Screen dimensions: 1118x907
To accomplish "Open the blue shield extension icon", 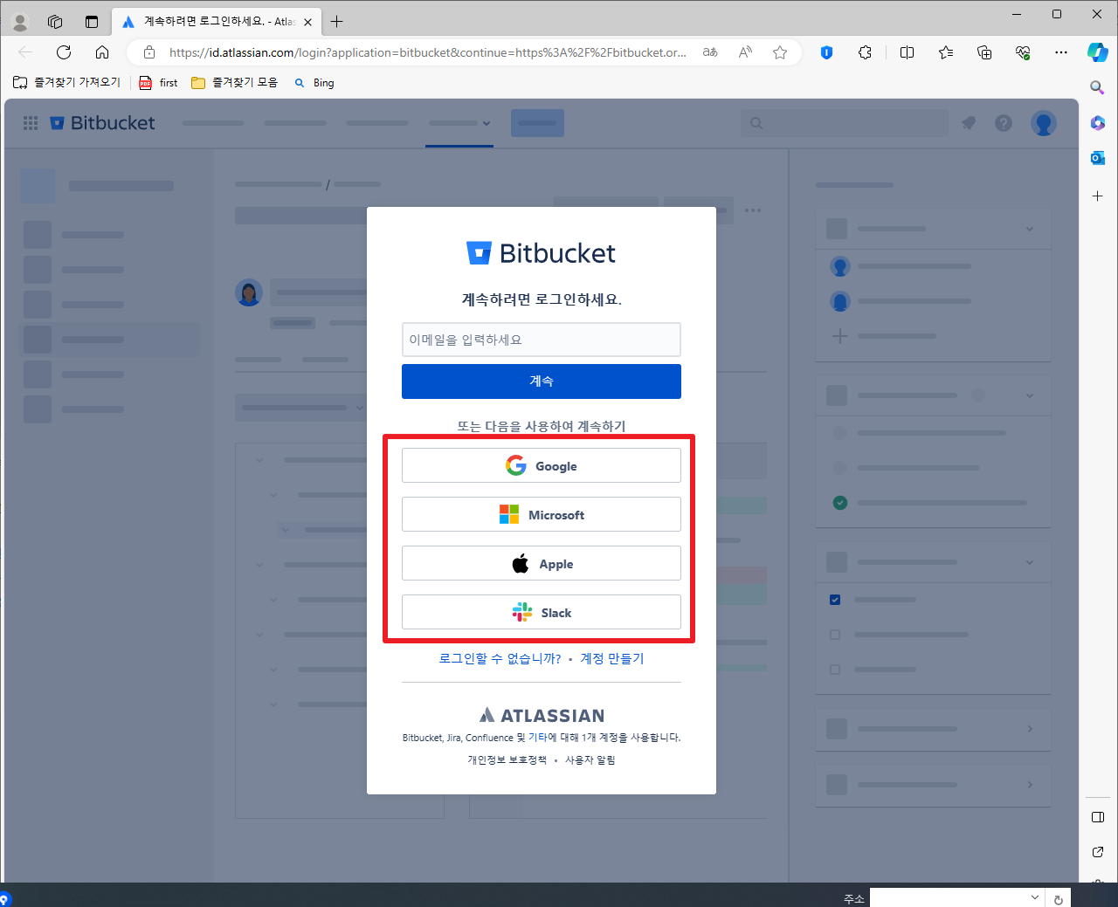I will [826, 52].
